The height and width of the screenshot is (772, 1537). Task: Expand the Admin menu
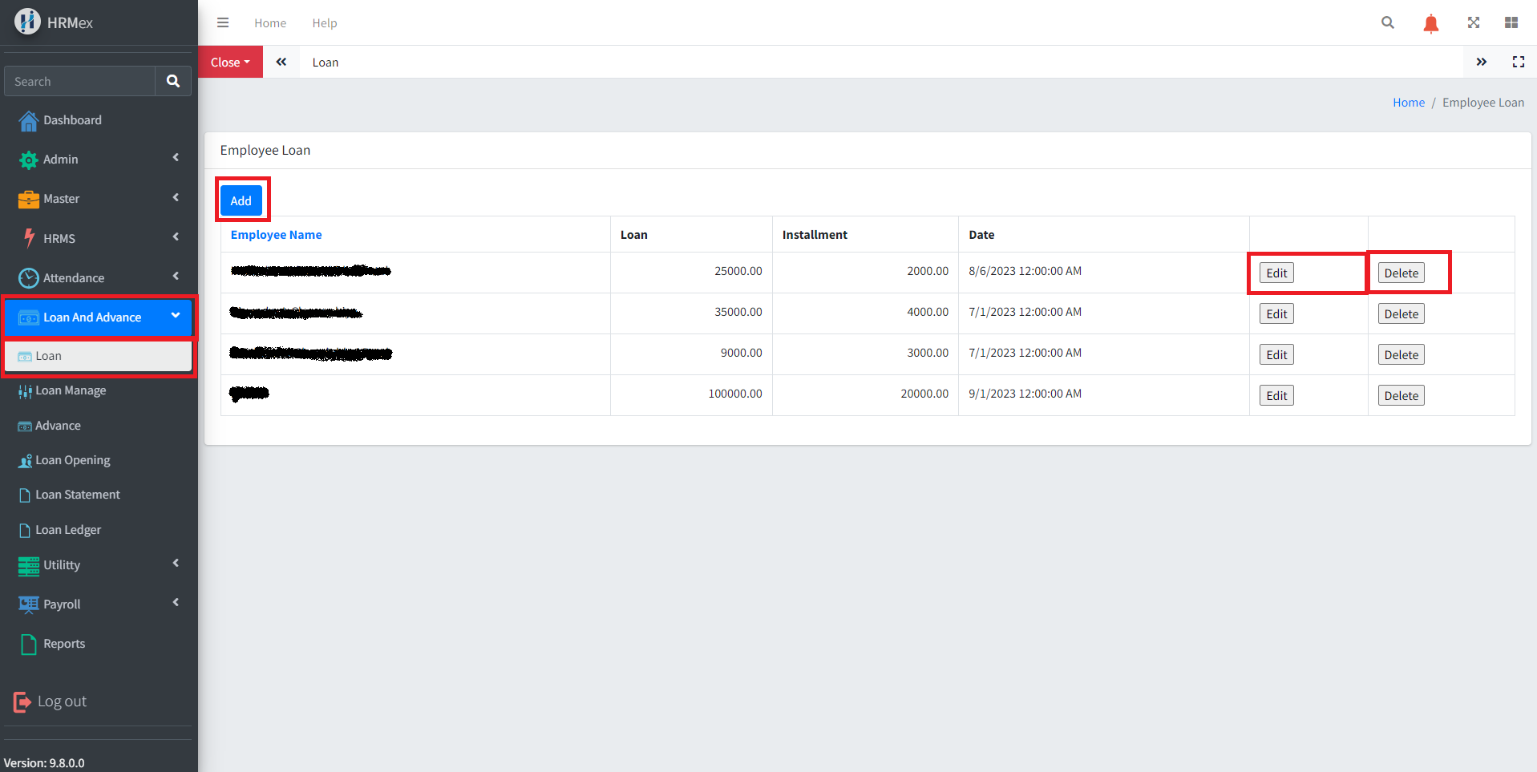(98, 159)
